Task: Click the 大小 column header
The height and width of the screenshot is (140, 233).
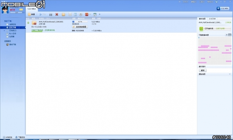Action: coord(48,19)
